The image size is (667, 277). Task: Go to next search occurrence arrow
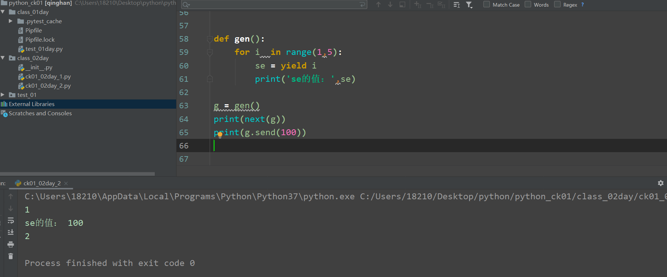point(390,4)
